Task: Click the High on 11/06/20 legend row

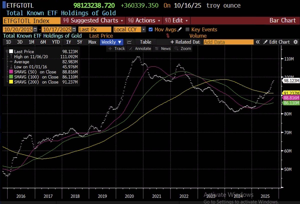Action: click(x=43, y=57)
